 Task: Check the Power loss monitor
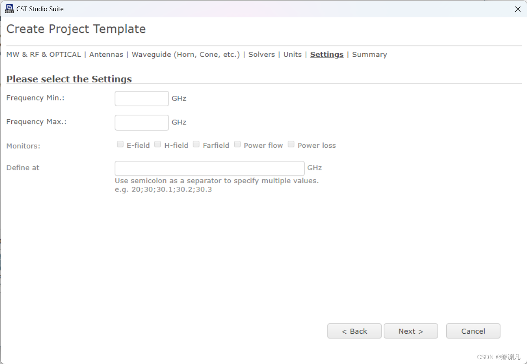tap(291, 144)
